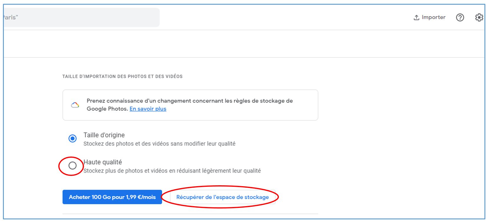Click the upload arrow icon beside Importer

416,18
